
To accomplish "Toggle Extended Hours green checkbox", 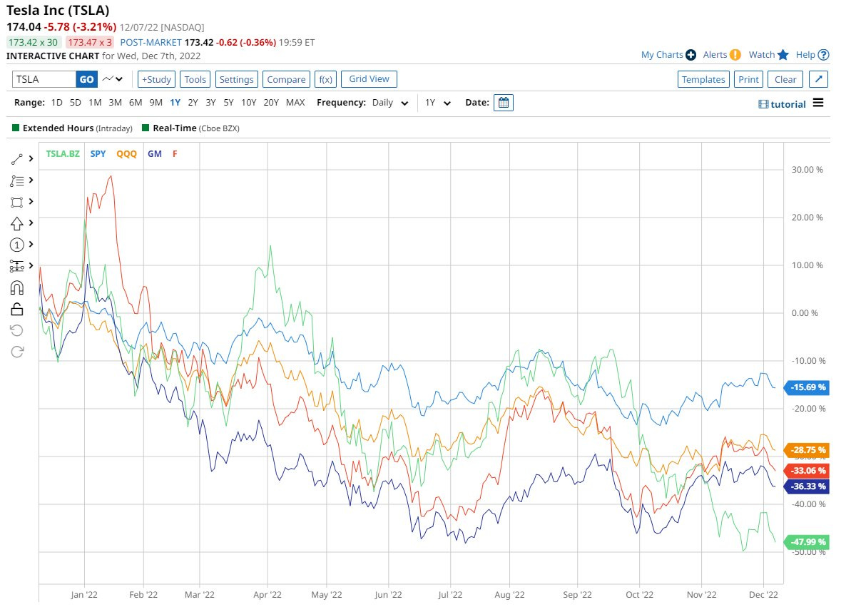I will pos(16,128).
